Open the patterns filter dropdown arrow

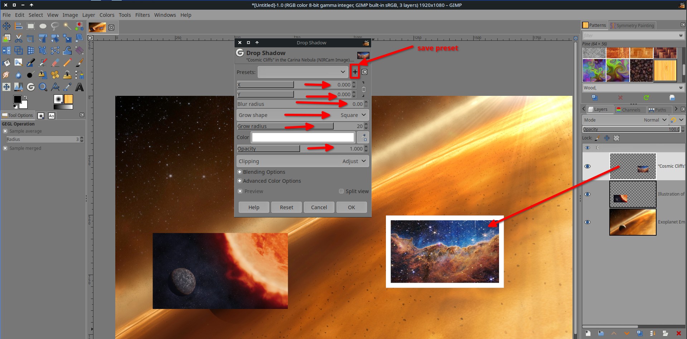(x=681, y=35)
